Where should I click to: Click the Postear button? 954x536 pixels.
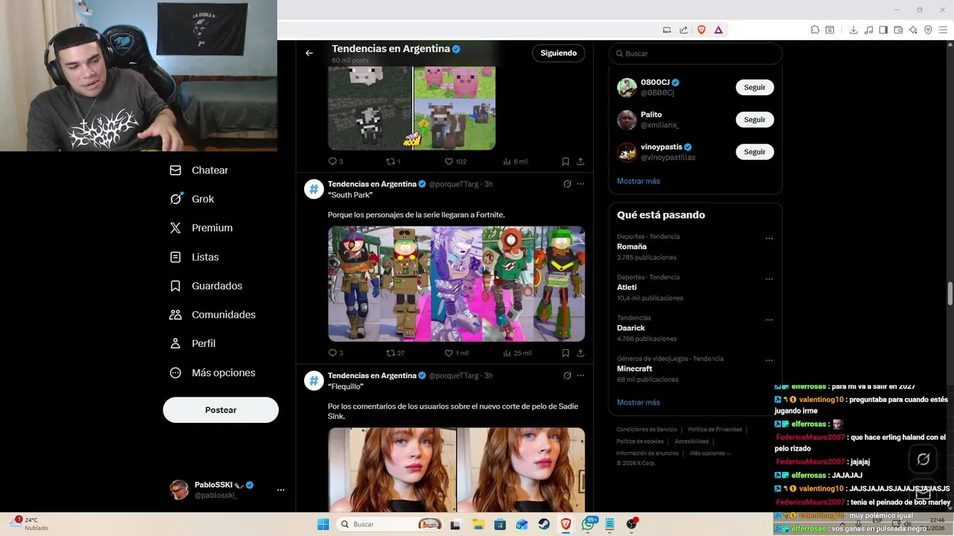tap(221, 410)
